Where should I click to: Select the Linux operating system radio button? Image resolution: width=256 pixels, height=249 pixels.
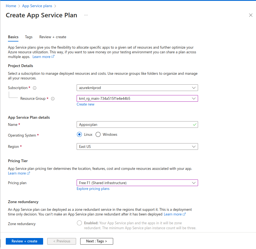click(x=79, y=134)
